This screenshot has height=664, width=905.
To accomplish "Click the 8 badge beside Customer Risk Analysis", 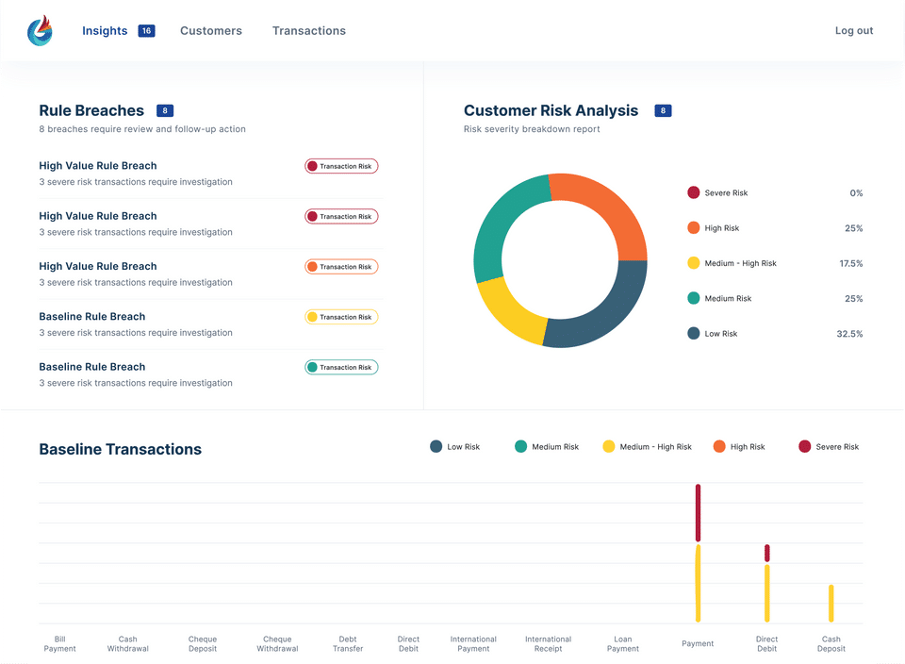I will pos(663,110).
